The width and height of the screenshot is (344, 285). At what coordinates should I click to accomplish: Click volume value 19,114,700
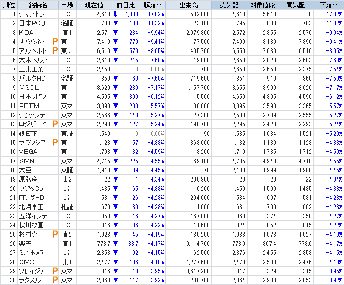196,244
